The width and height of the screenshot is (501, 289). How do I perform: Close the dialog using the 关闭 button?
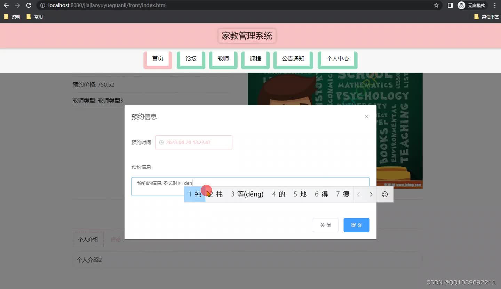[325, 225]
